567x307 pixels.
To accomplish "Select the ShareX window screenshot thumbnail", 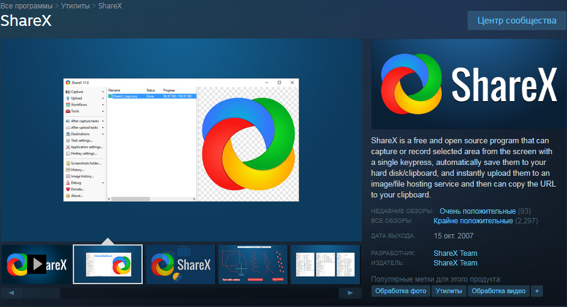I will click(108, 264).
